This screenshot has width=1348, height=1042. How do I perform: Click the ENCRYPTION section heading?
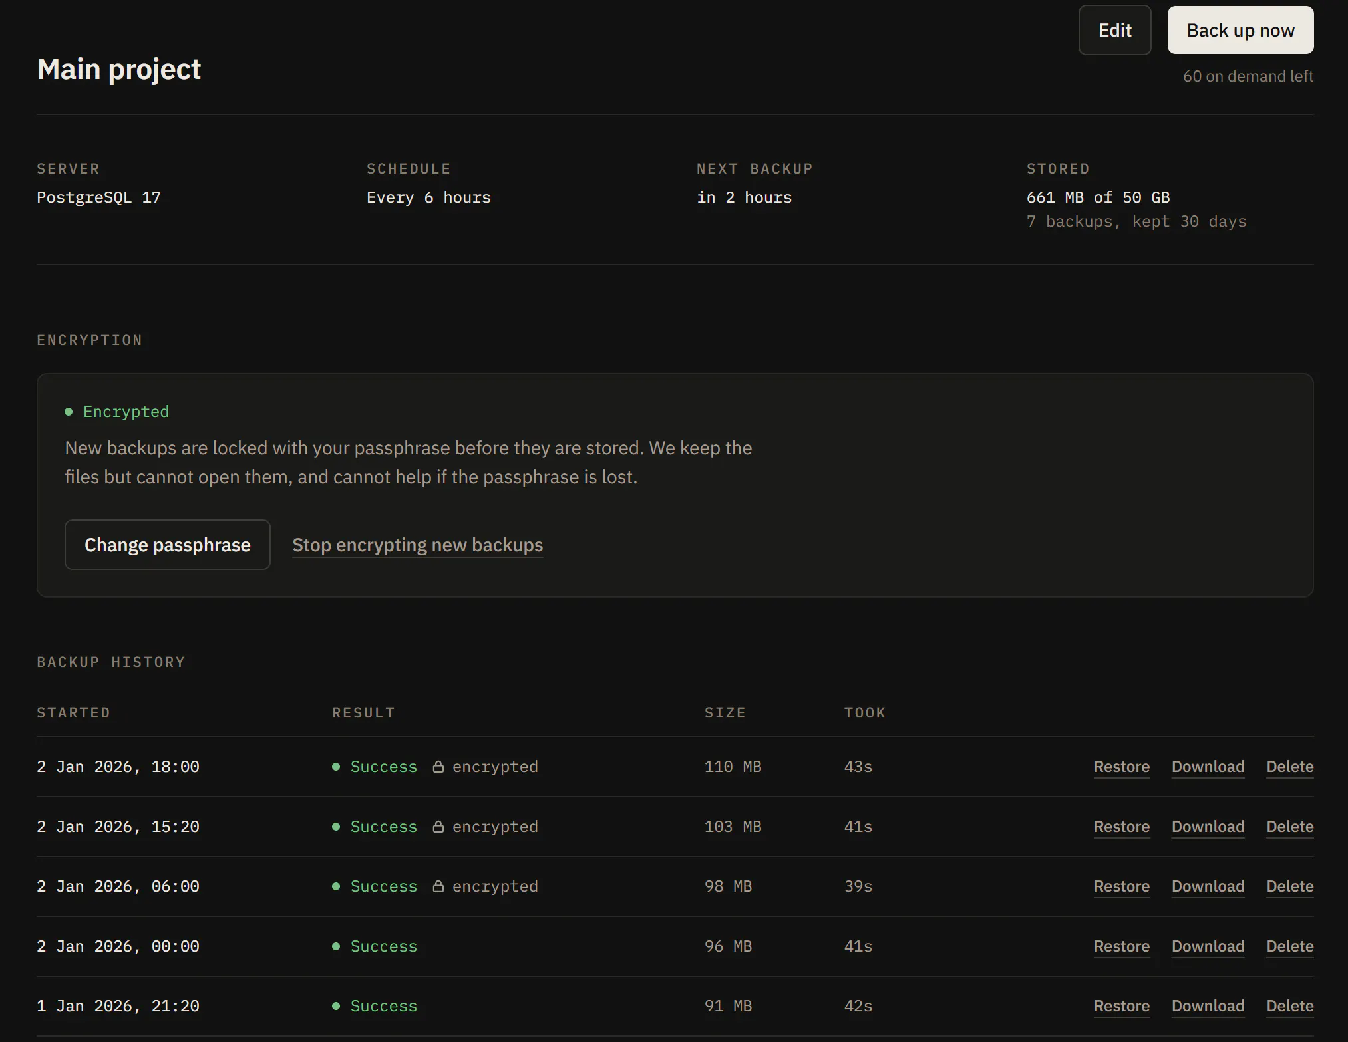89,340
